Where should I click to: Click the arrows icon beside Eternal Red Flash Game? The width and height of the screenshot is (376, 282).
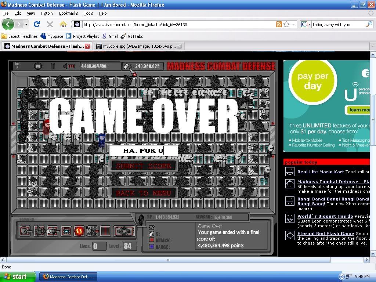290,235
